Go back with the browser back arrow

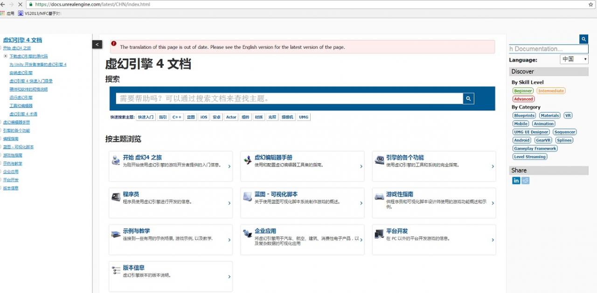click(3, 4)
